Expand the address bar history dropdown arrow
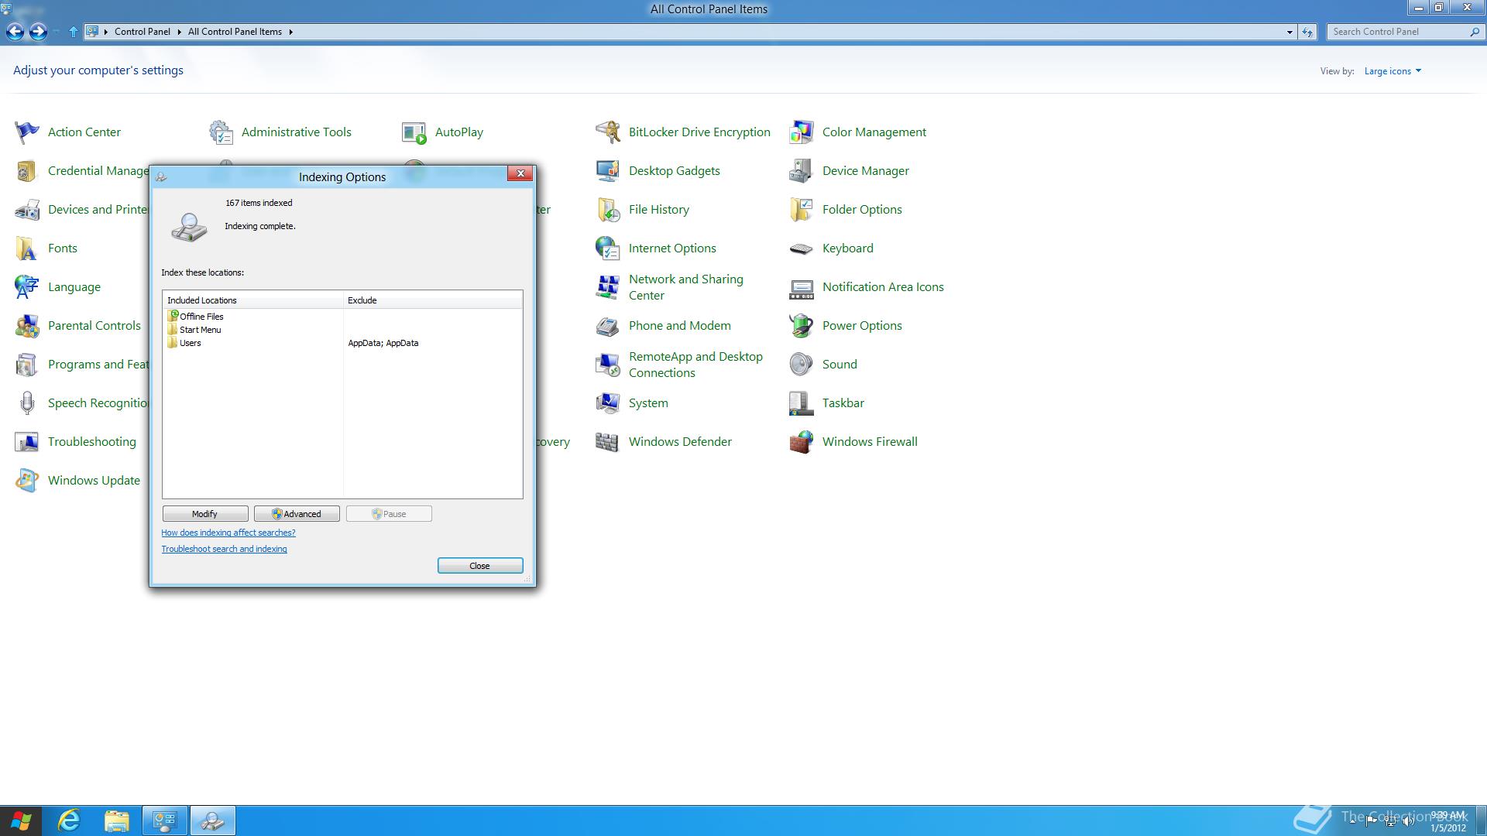Screen dimensions: 1487x836 click(1290, 32)
